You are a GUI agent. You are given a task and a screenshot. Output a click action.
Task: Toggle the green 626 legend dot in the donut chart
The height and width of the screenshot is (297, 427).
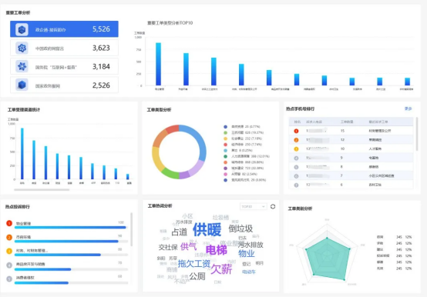(226, 132)
